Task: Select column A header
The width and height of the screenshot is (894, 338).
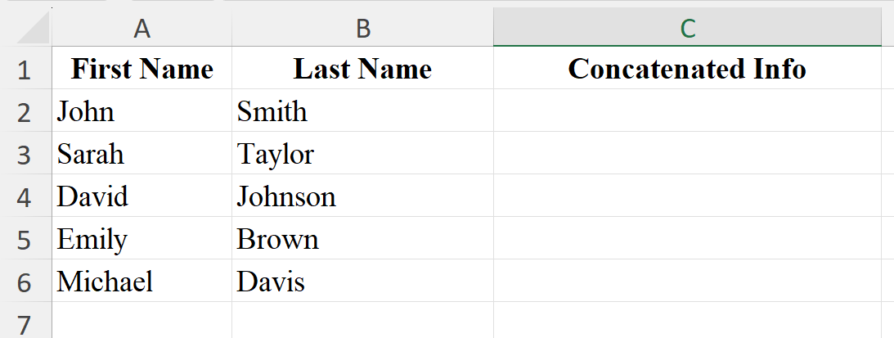Action: [142, 28]
